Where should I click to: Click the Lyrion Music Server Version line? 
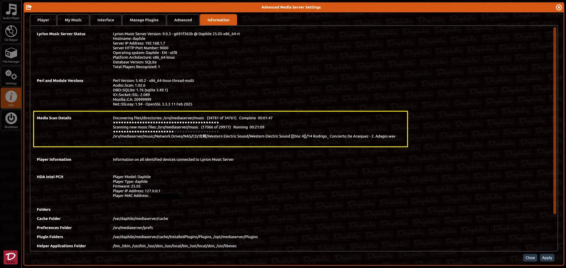tap(176, 34)
